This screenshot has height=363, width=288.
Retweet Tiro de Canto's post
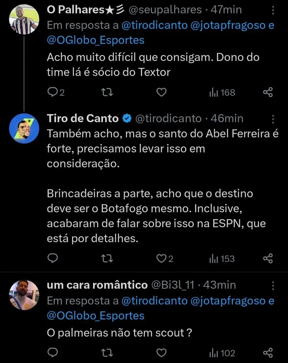click(x=107, y=259)
